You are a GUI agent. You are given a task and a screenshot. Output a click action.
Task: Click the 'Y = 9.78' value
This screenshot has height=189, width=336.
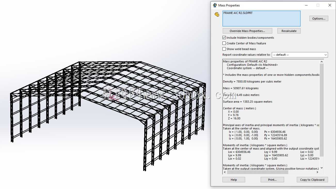233,115
